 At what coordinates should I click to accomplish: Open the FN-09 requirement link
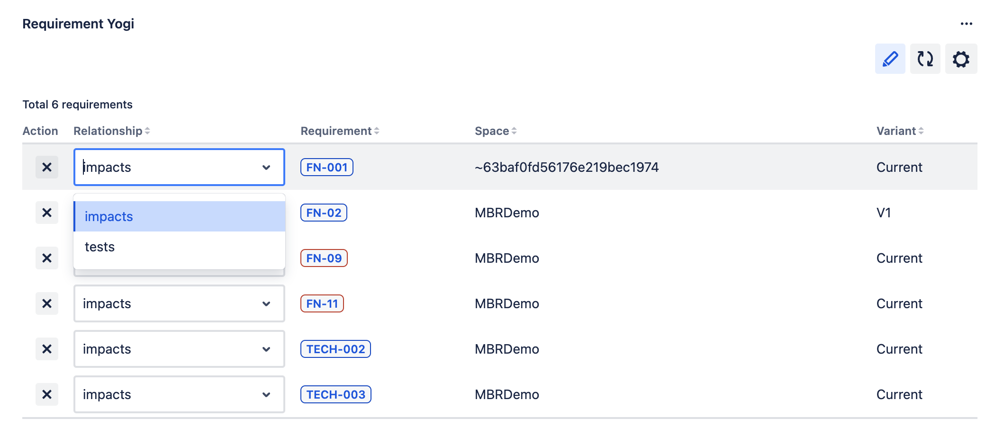coord(324,258)
